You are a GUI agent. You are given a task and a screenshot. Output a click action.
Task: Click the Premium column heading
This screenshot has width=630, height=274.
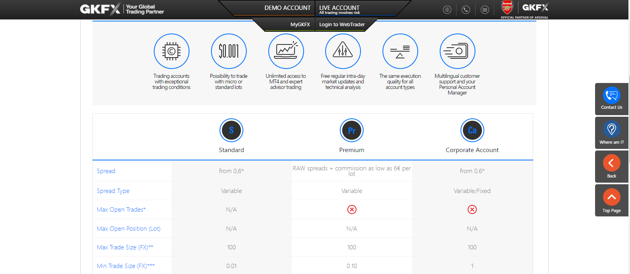(352, 150)
